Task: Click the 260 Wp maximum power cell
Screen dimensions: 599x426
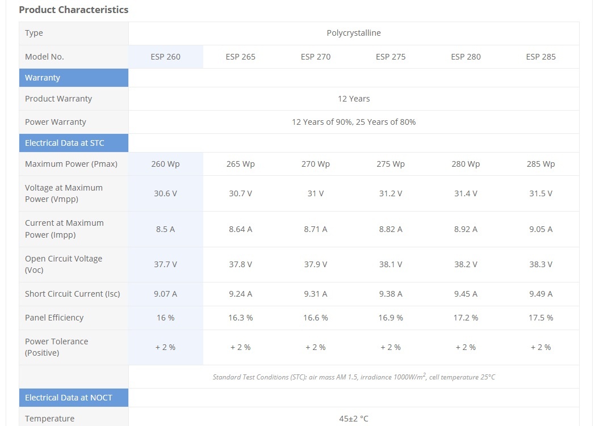Action: 165,164
